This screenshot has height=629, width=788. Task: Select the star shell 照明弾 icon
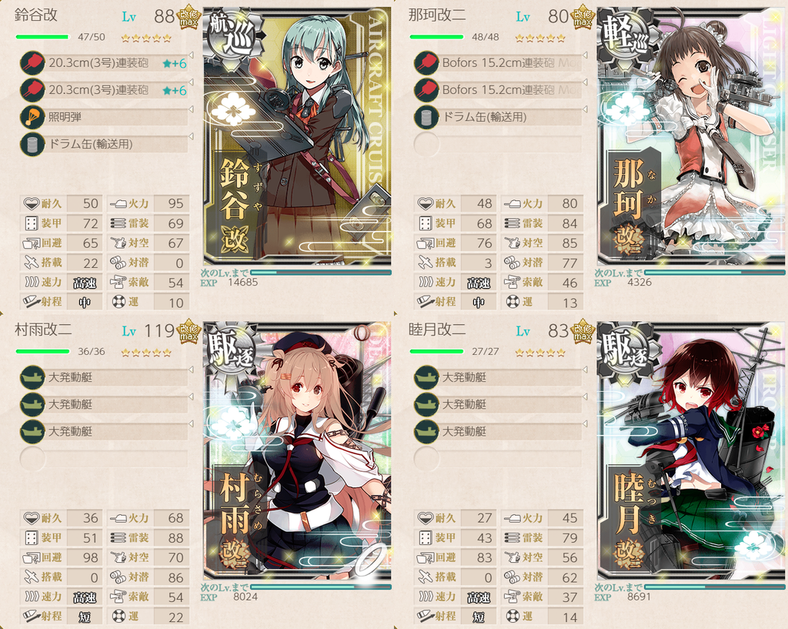pyautogui.click(x=32, y=117)
